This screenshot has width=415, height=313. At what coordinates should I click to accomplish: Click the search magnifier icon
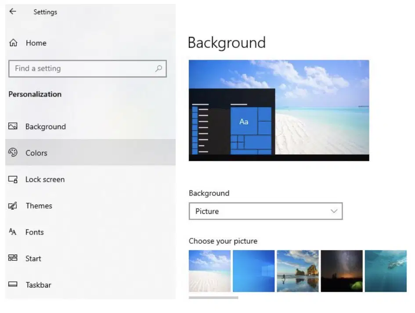coord(159,68)
